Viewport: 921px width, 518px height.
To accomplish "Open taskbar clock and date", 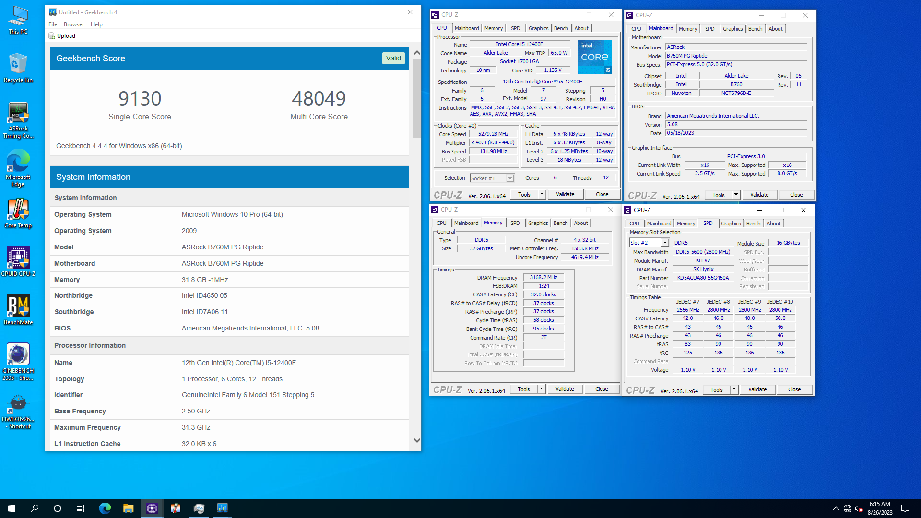I will coord(880,508).
